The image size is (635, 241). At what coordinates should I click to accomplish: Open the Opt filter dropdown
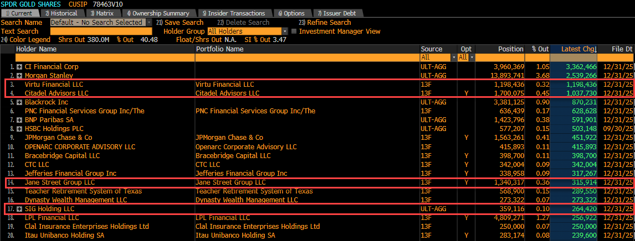pyautogui.click(x=472, y=57)
